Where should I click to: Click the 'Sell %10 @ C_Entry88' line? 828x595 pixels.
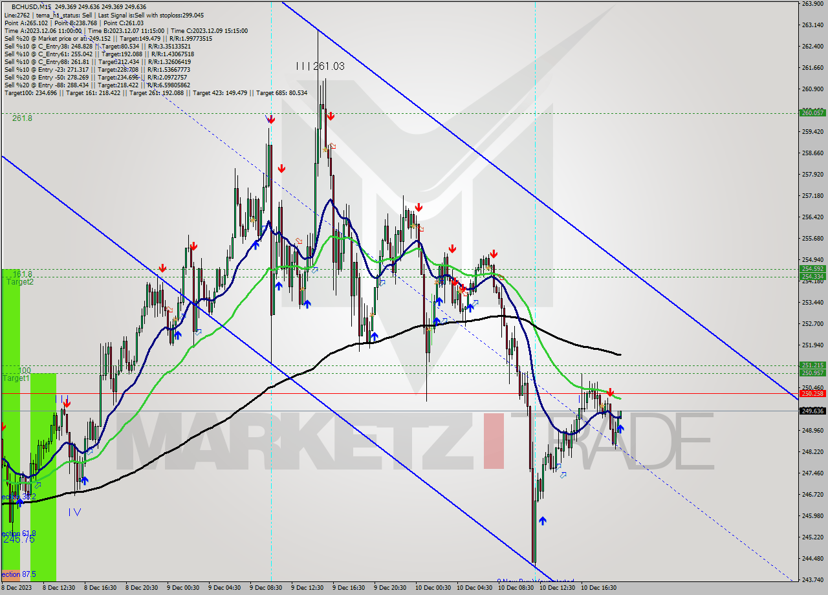(x=99, y=61)
